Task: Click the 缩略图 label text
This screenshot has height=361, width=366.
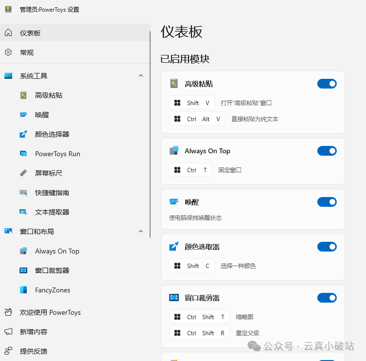Action: [244, 317]
